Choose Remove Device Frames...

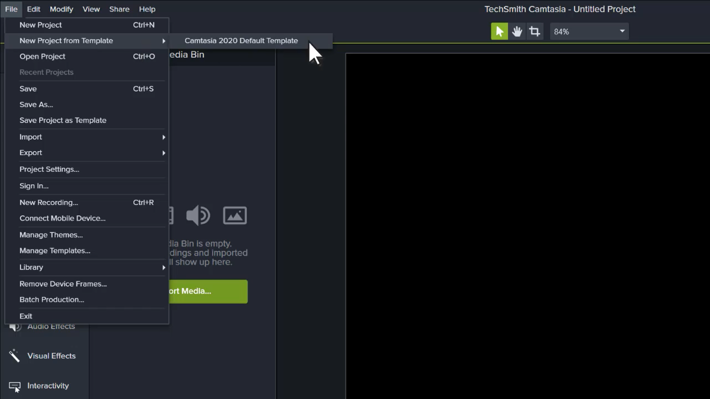coord(87,284)
